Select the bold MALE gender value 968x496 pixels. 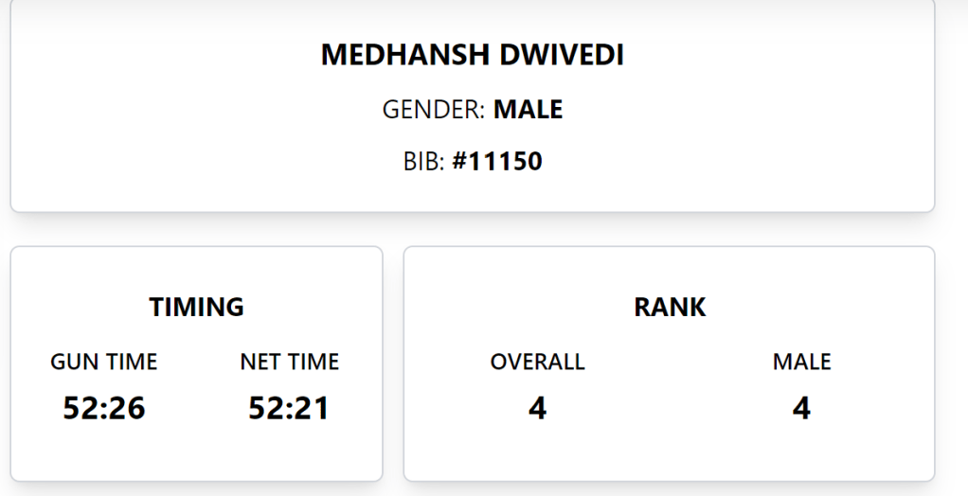tap(528, 110)
